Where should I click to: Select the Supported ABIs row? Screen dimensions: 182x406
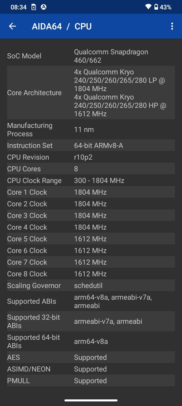click(91, 301)
